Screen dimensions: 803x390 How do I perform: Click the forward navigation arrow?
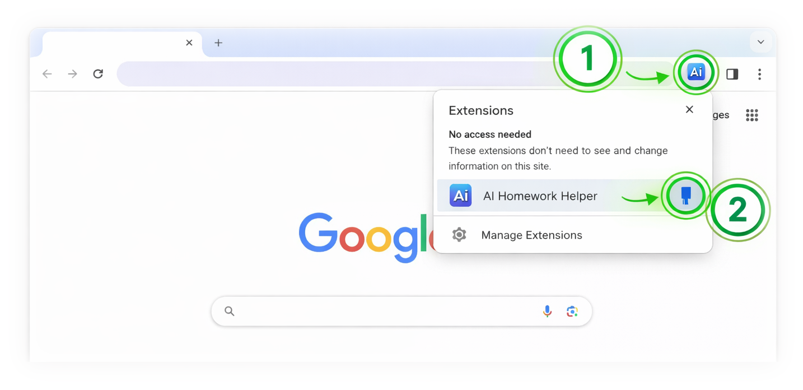72,73
